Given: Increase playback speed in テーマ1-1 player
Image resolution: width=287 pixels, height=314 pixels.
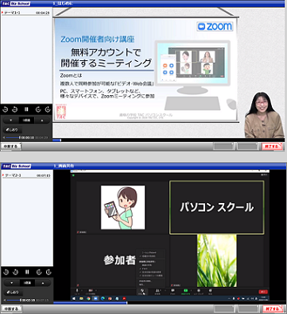Looking at the screenshot, I should point(42,121).
